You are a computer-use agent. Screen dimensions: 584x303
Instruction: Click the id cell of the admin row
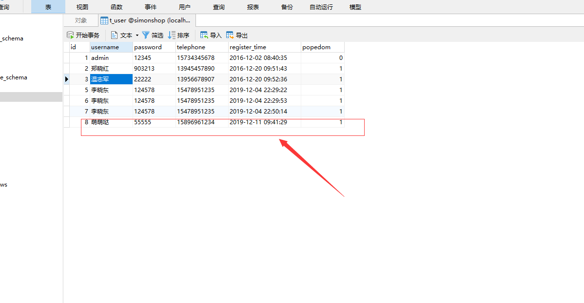79,57
